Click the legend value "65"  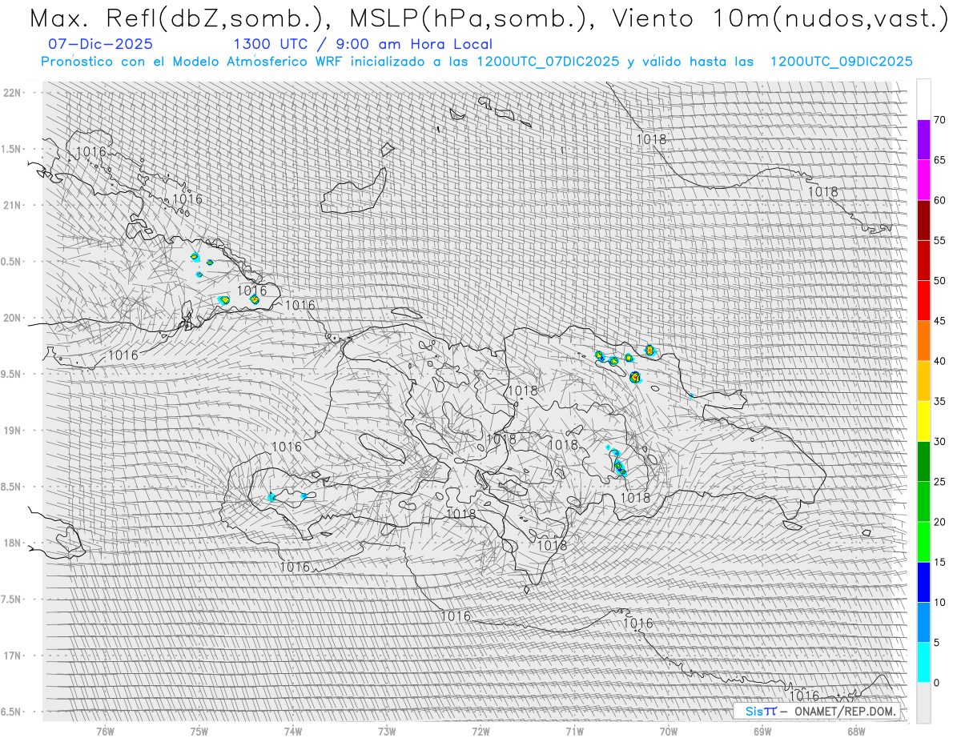[x=940, y=160]
